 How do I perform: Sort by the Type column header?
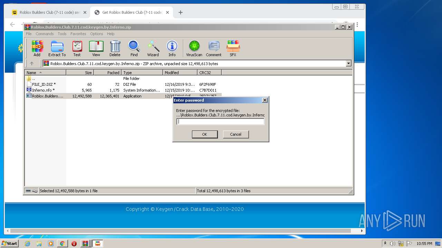(x=142, y=73)
